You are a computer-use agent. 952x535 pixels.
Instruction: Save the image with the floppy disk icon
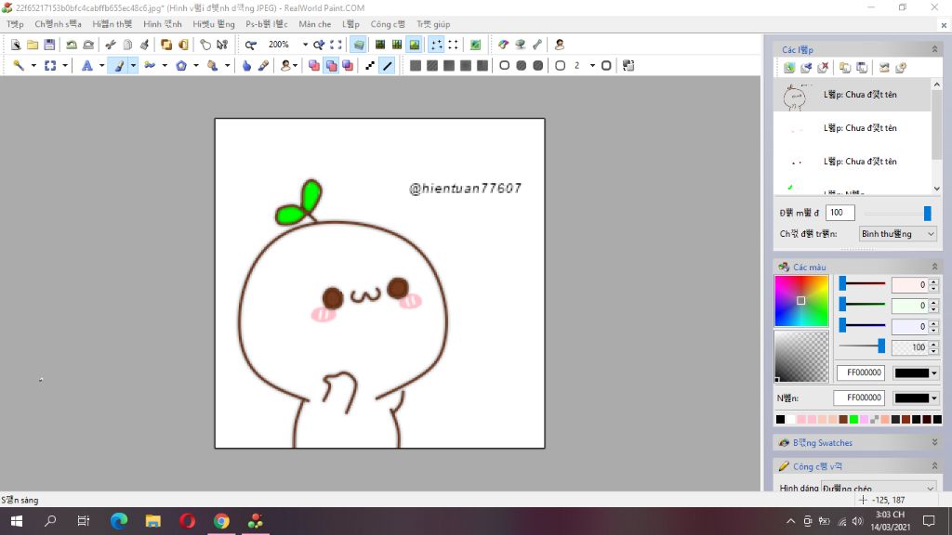pos(49,45)
